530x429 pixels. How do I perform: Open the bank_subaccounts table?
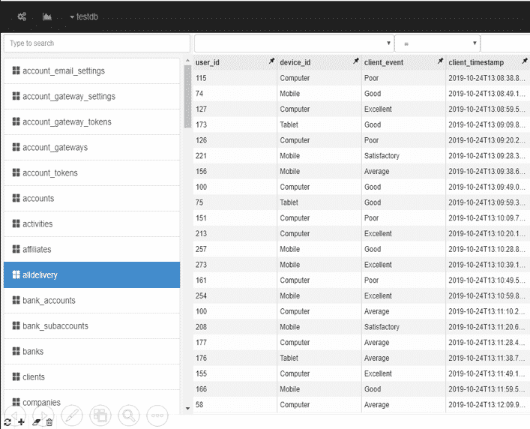tap(91, 326)
